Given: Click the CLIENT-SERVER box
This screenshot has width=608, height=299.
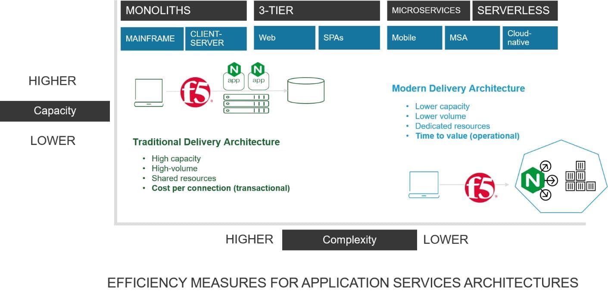Looking at the screenshot, I should [x=216, y=38].
